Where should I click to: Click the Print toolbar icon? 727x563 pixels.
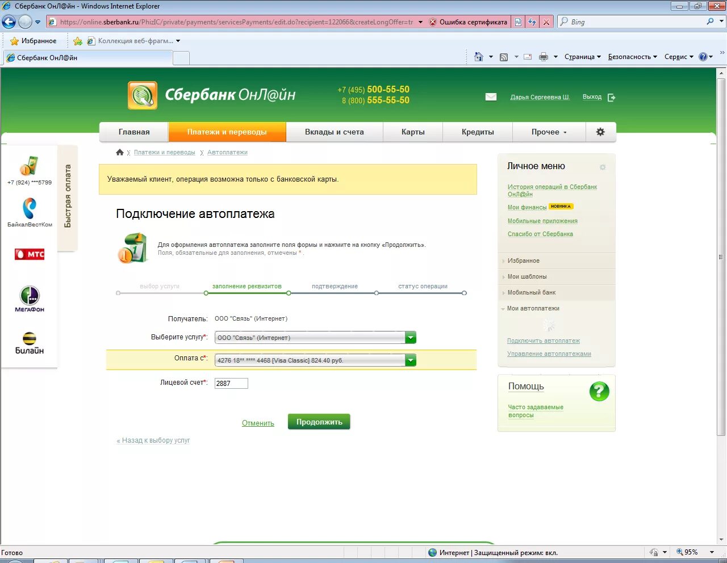click(x=544, y=57)
